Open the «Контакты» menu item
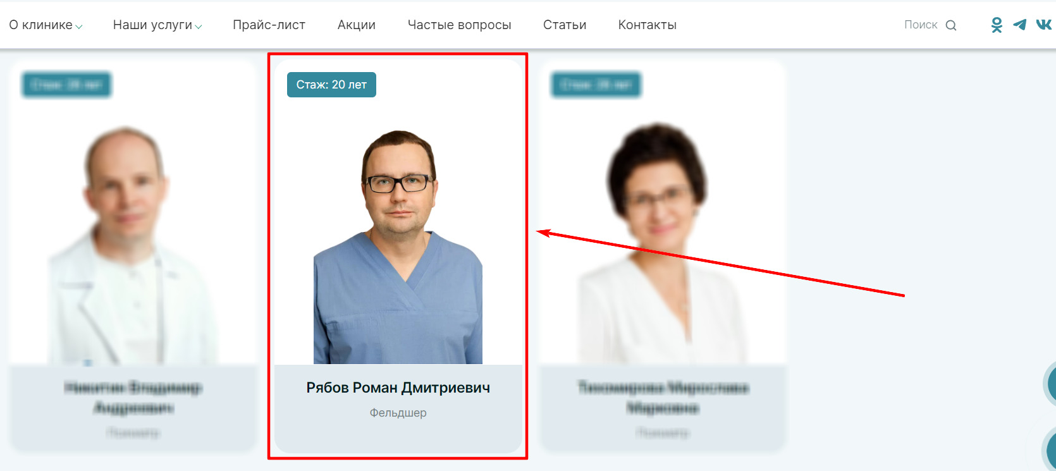This screenshot has width=1056, height=471. (x=648, y=25)
